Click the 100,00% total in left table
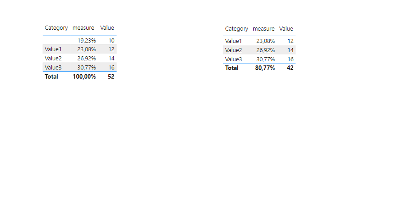 coord(84,77)
